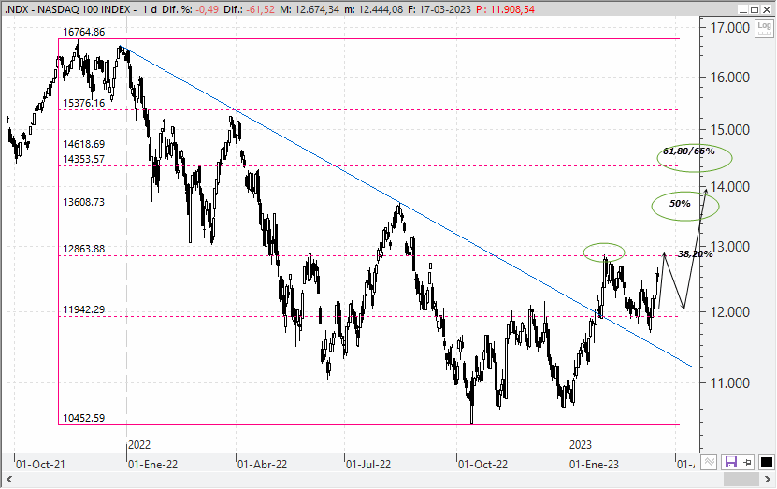The image size is (777, 489).
Task: Select the Fibonacci level label 11942.29
Action: point(84,309)
